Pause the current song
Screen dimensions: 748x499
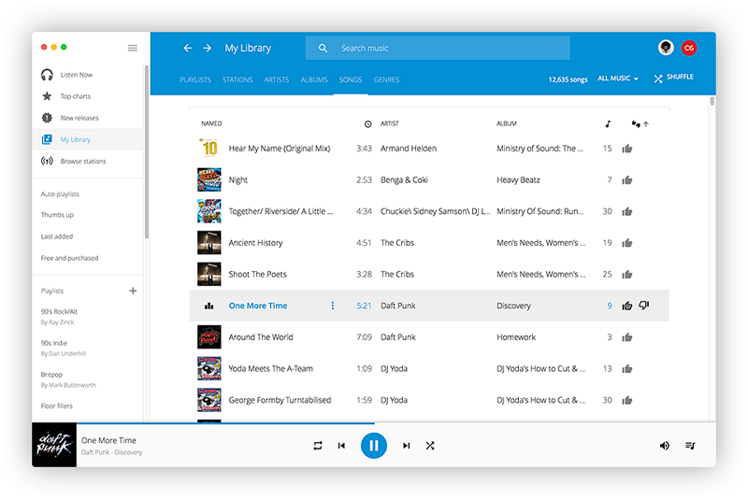(373, 446)
